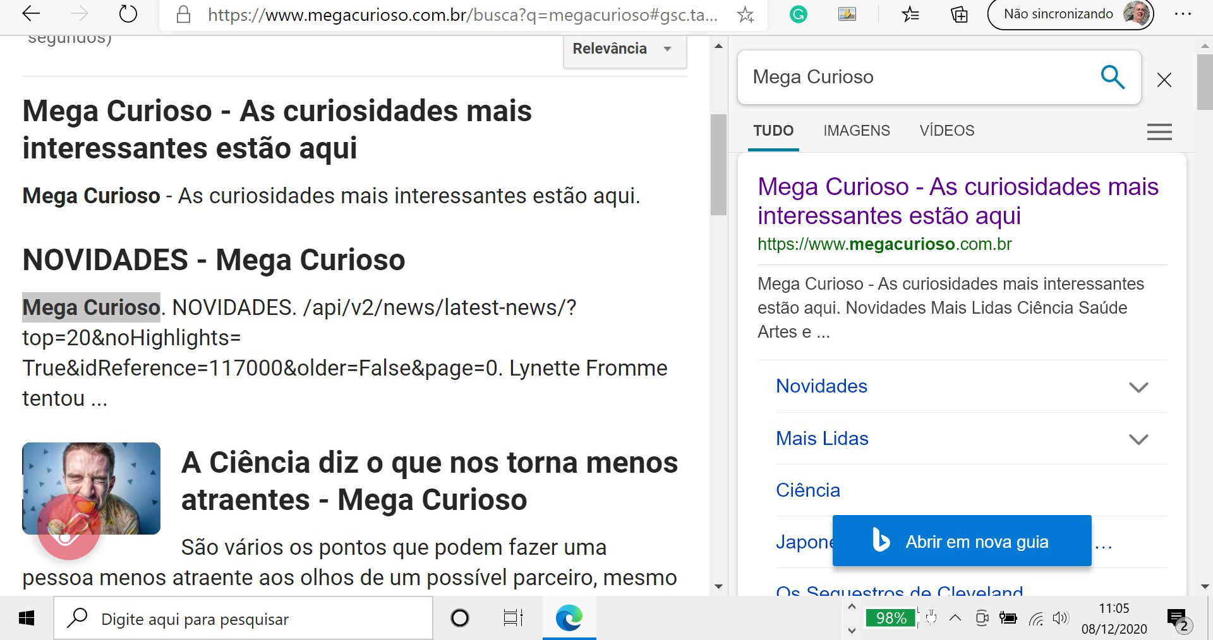Click the battery power tray icon

click(1008, 618)
